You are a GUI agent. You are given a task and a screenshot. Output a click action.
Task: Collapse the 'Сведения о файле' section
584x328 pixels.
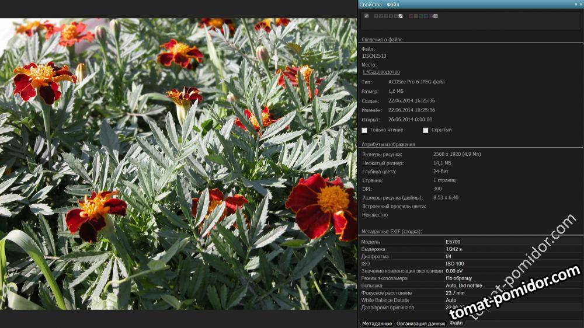(x=382, y=40)
